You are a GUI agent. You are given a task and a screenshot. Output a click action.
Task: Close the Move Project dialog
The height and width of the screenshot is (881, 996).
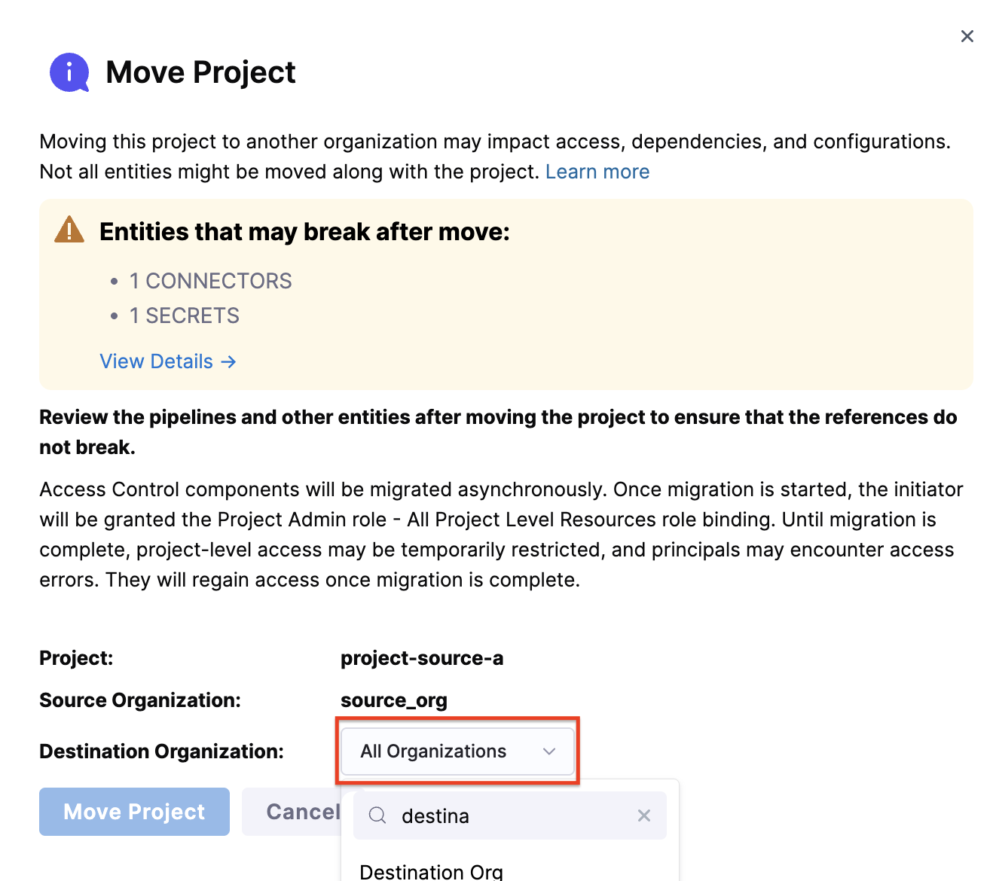(x=967, y=36)
